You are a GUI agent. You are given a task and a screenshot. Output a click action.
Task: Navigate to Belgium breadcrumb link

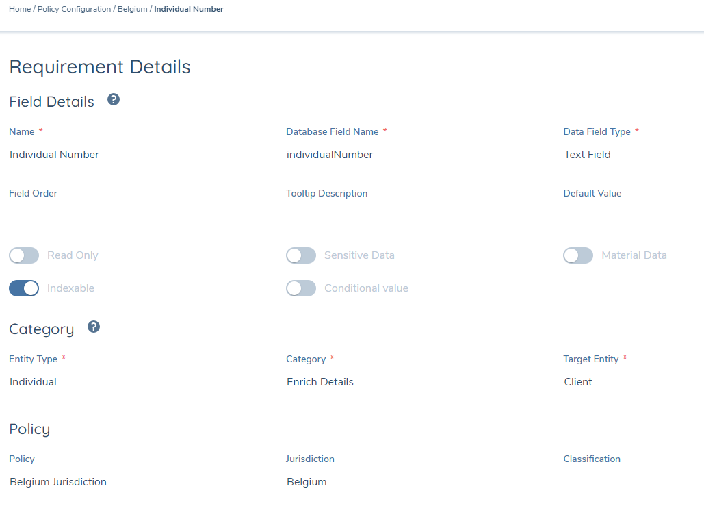click(x=132, y=9)
